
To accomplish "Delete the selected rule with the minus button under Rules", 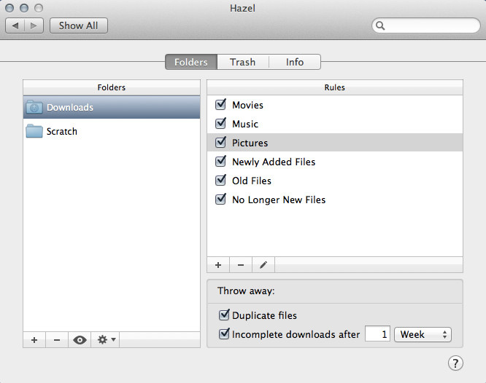I will pos(241,265).
